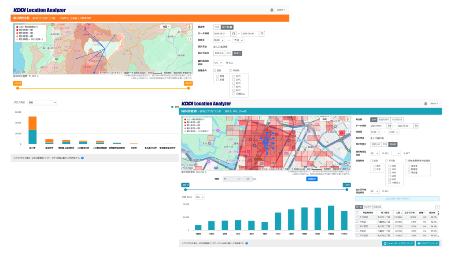
Task: Click Google logo on the Tokyo map
Action: (188, 168)
